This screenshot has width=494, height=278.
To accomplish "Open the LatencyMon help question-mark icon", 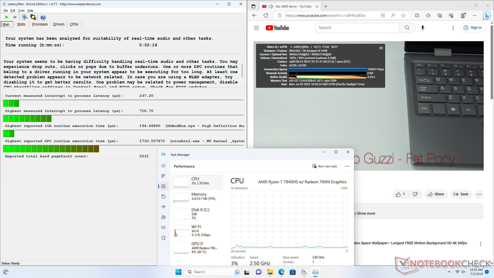I will (x=43, y=17).
